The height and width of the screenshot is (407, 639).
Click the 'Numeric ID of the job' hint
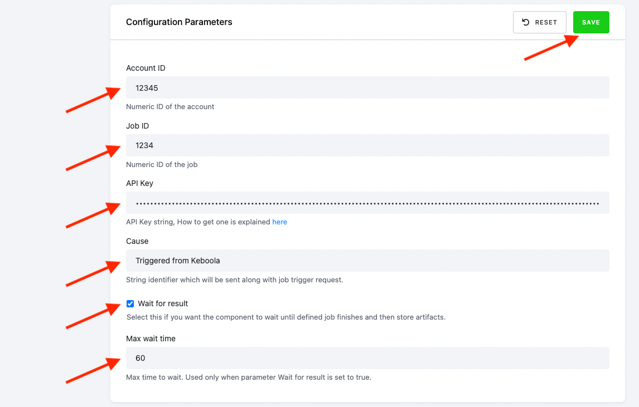(162, 164)
